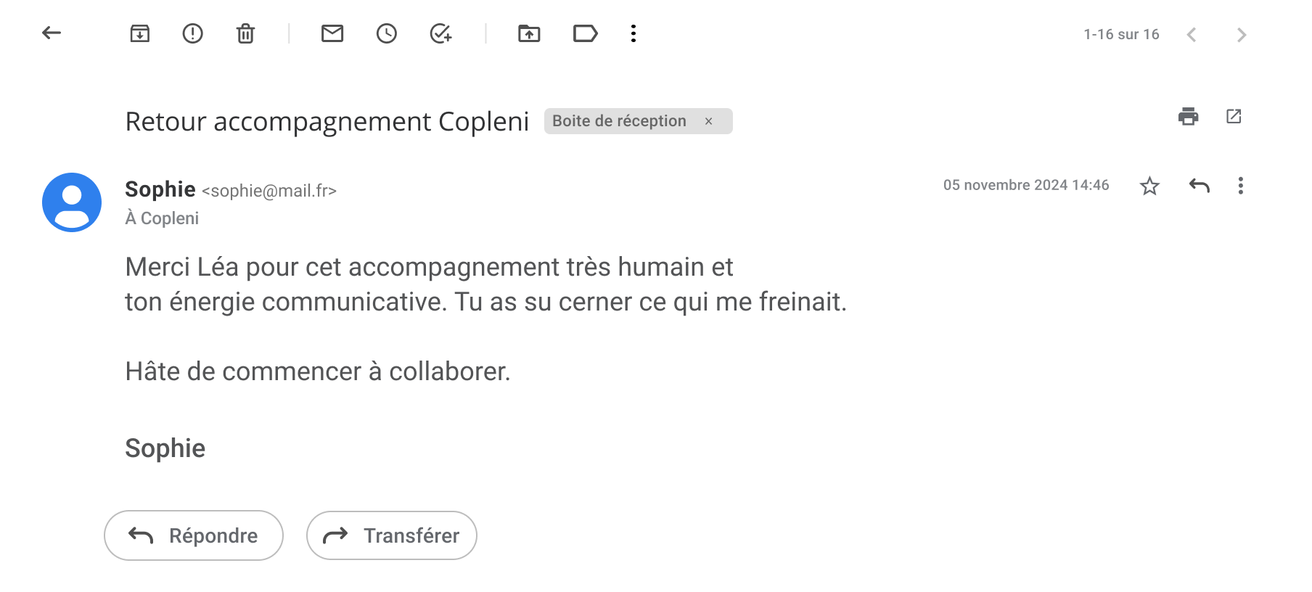This screenshot has height=592, width=1312.
Task: Open the message's more actions menu
Action: pyautogui.click(x=1241, y=186)
